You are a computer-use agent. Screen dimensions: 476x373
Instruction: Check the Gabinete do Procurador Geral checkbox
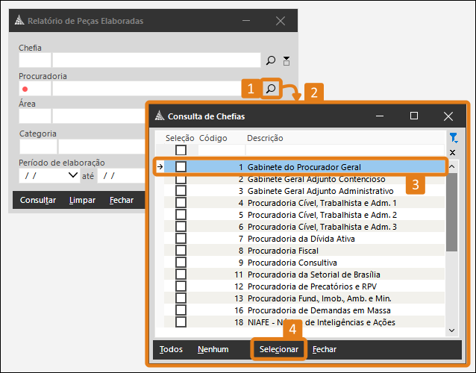point(181,167)
